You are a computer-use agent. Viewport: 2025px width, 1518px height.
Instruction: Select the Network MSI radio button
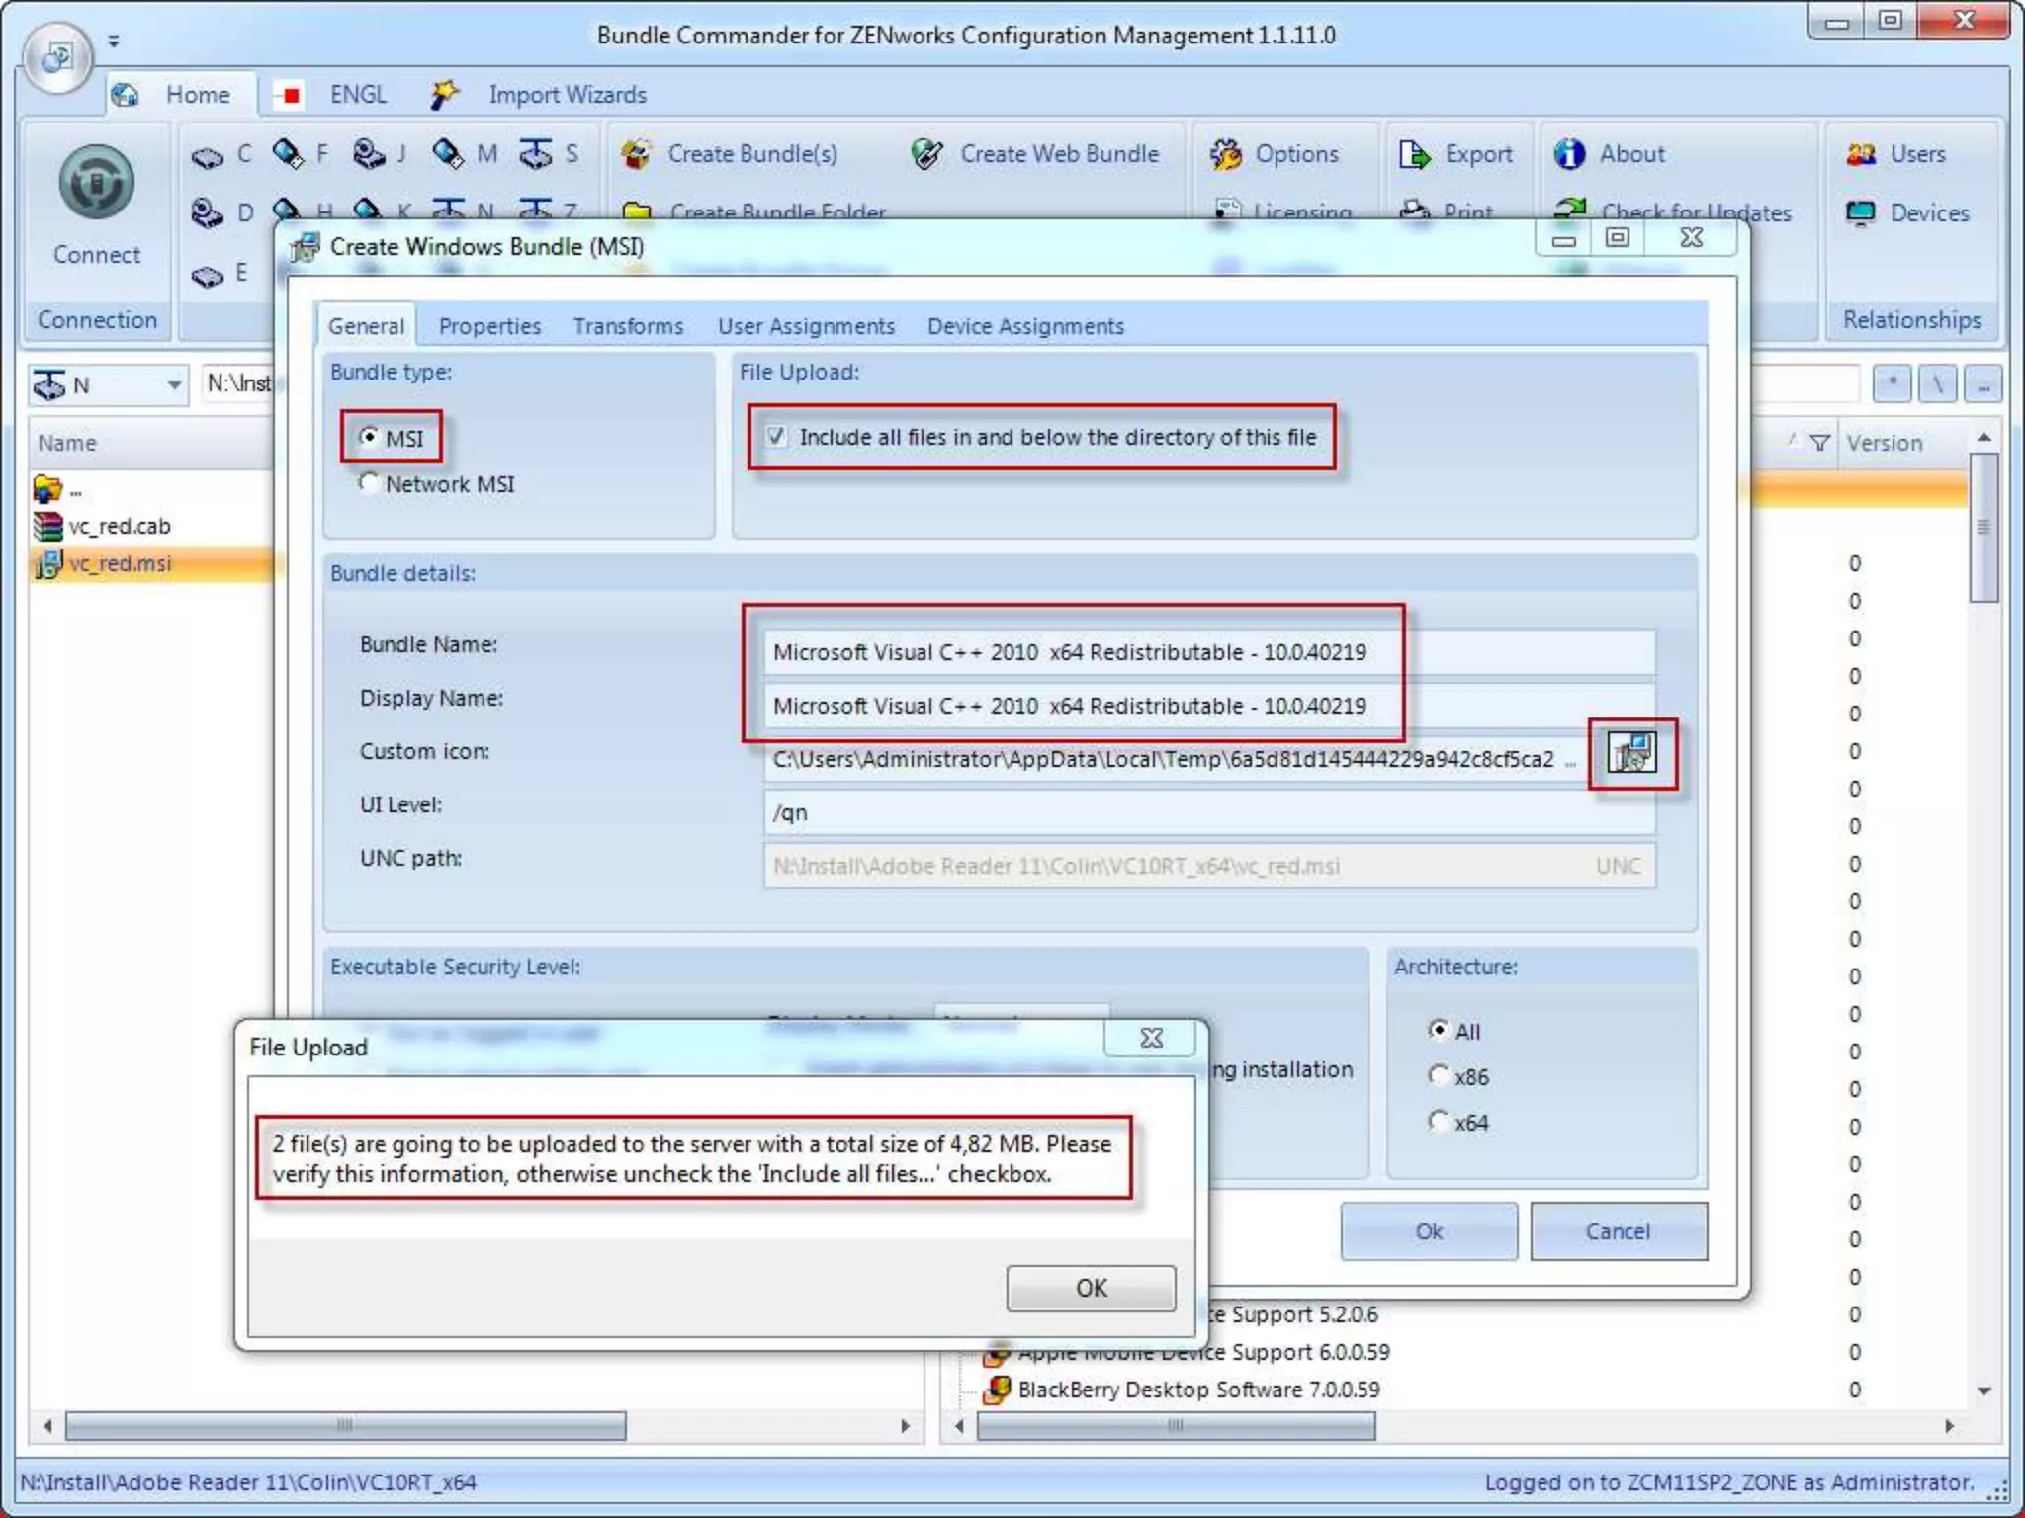point(369,483)
